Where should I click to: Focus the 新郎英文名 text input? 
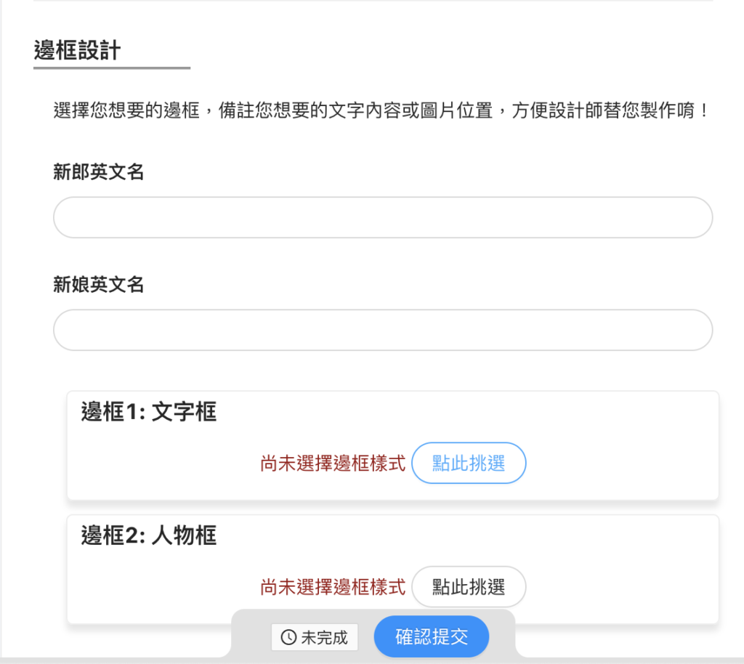(383, 217)
